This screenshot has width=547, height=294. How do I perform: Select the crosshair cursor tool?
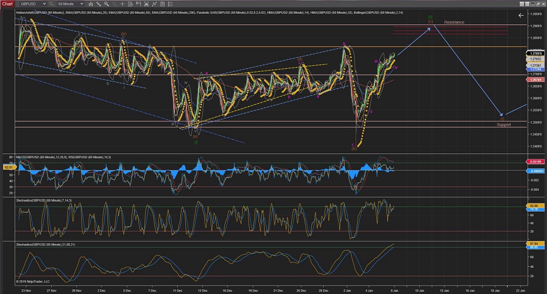tap(122, 4)
